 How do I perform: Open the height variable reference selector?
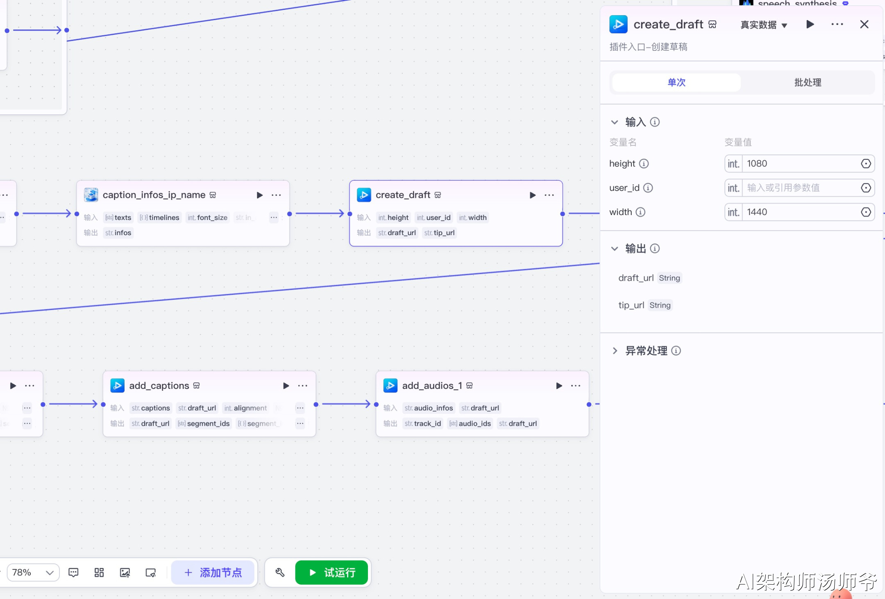[x=865, y=163]
